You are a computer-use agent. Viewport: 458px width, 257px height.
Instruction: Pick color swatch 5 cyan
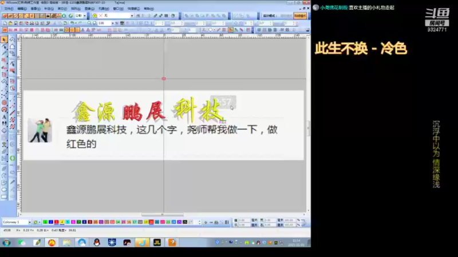coord(68,222)
